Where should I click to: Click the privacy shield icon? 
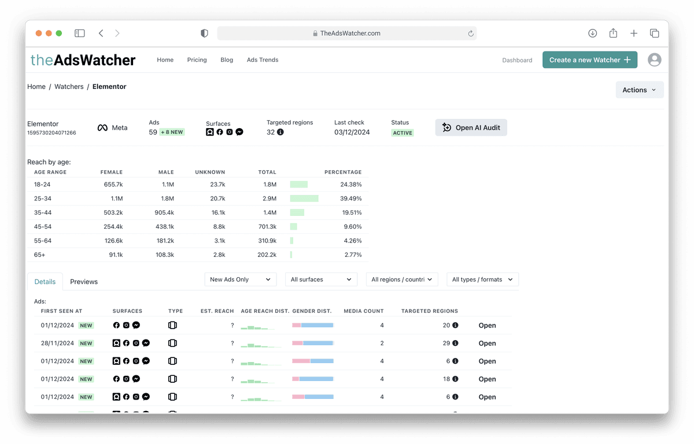coord(204,33)
